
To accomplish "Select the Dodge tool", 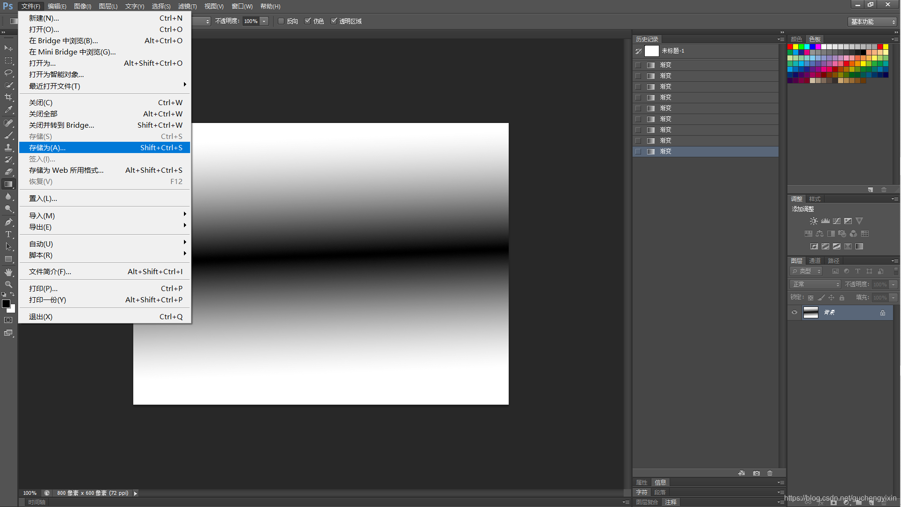I will (x=8, y=208).
